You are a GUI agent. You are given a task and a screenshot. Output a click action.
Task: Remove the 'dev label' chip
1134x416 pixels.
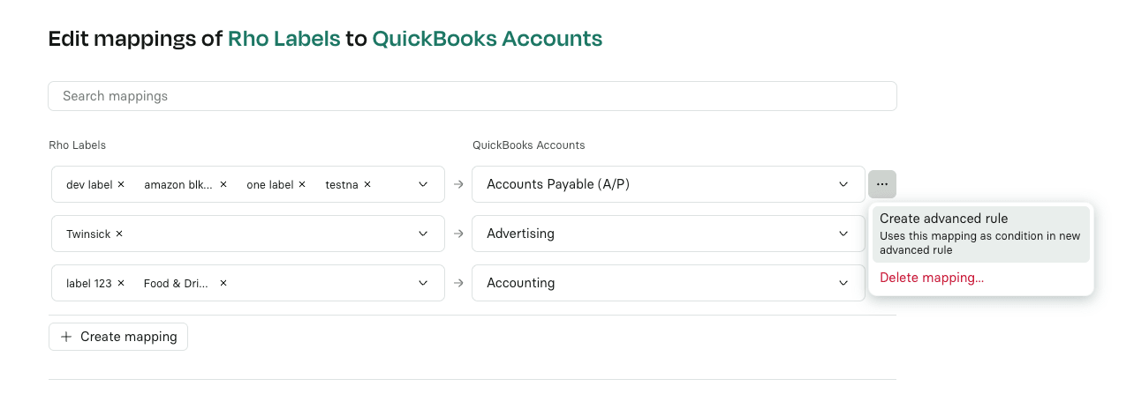click(x=121, y=184)
